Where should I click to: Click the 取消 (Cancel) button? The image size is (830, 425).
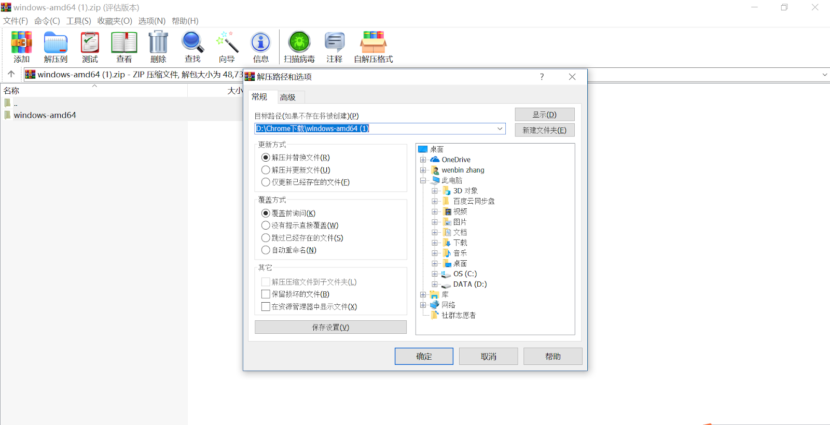pyautogui.click(x=489, y=356)
